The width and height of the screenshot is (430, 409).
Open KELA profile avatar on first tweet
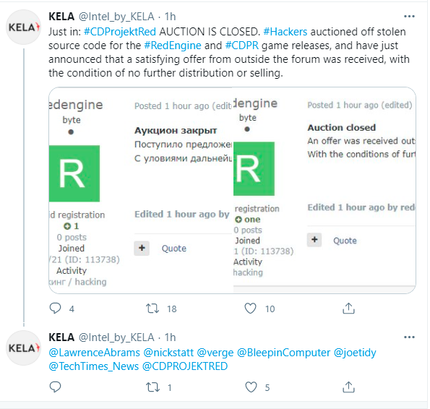tap(24, 27)
